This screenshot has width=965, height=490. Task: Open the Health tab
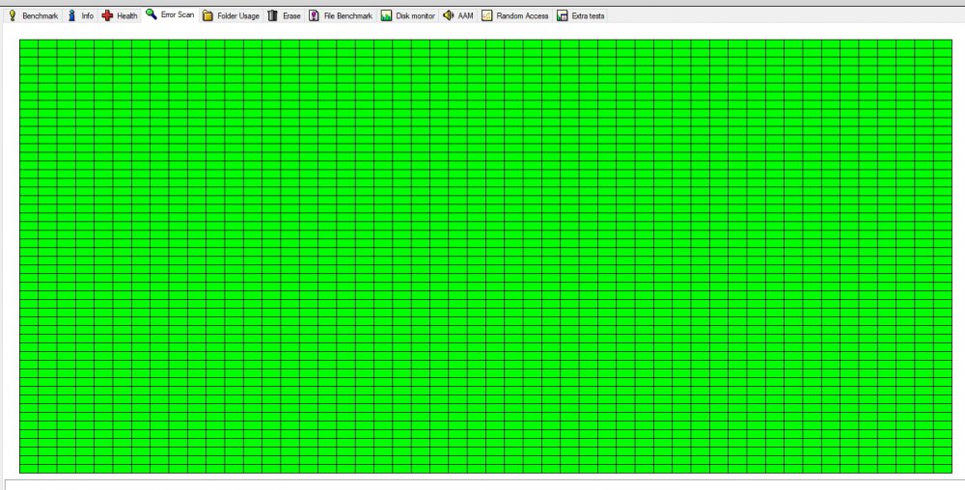126,16
